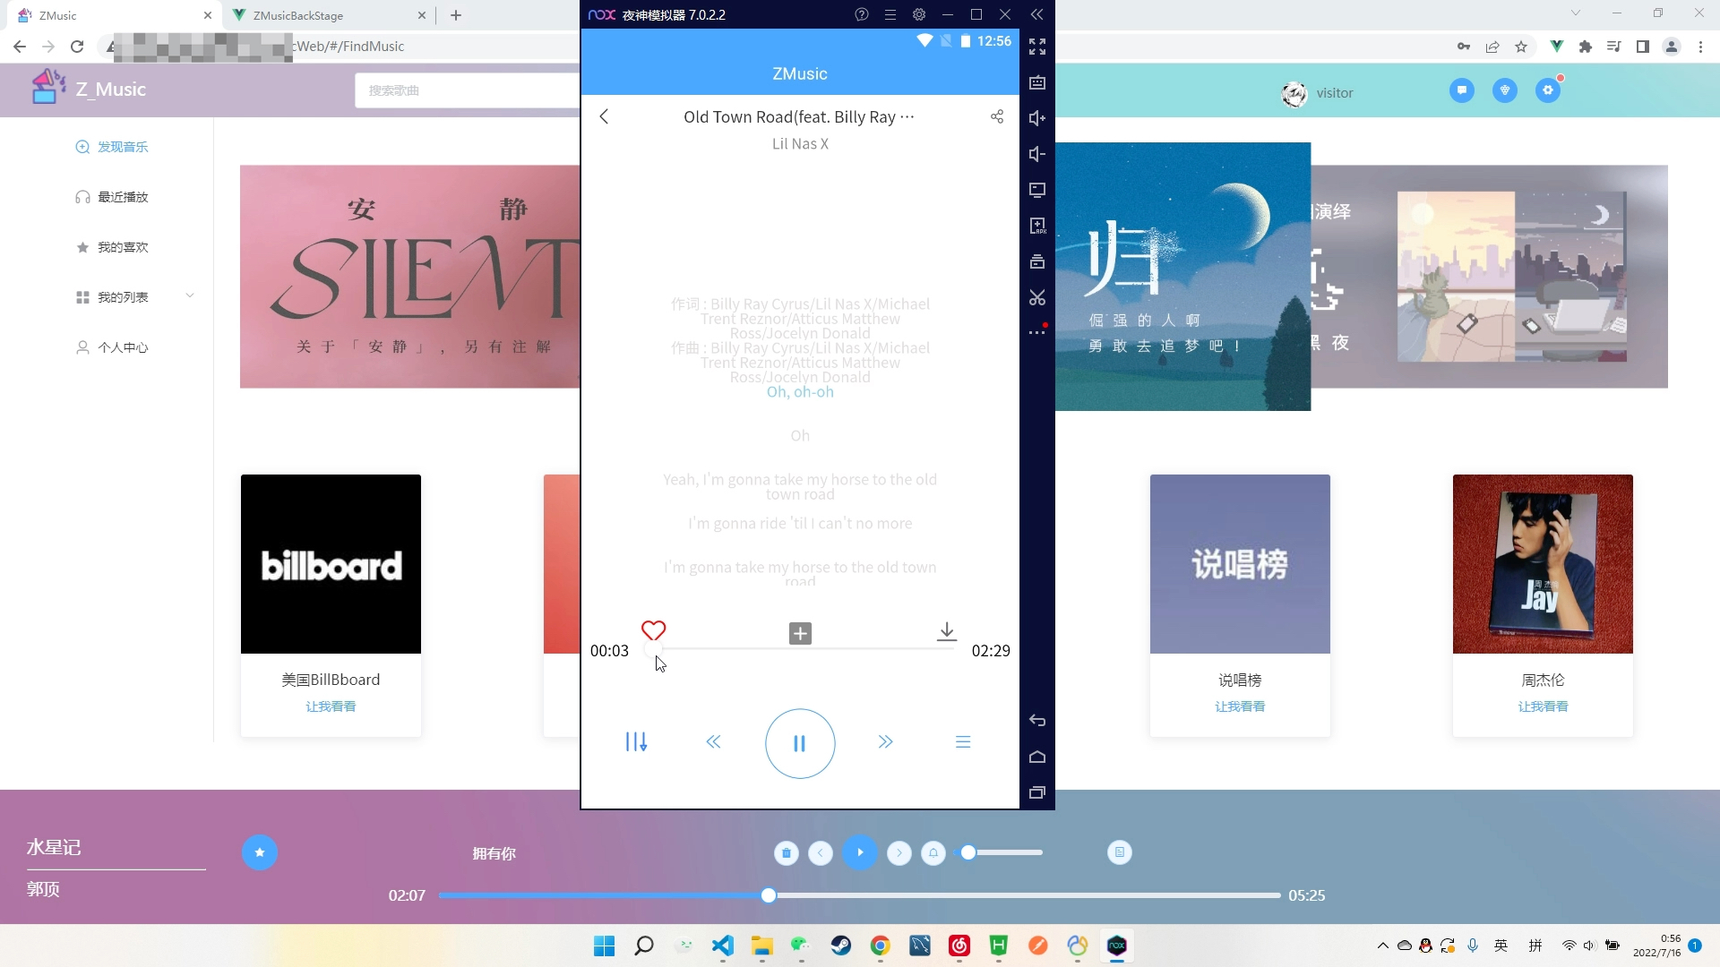This screenshot has width=1720, height=967.
Task: Open a new browser tab
Action: tap(456, 15)
